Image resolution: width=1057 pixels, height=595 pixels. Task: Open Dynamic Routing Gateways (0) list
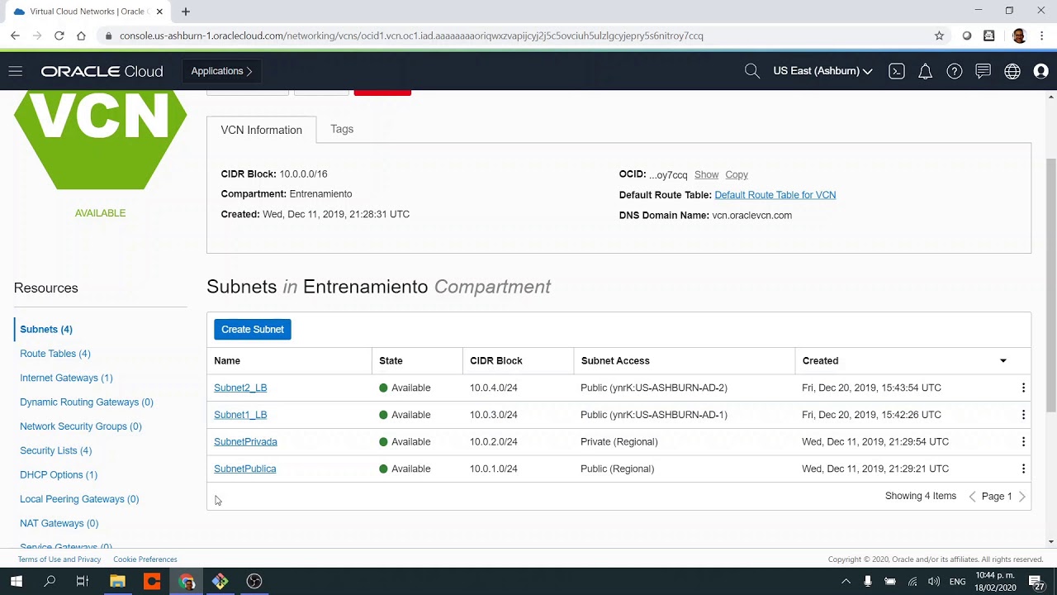[87, 402]
